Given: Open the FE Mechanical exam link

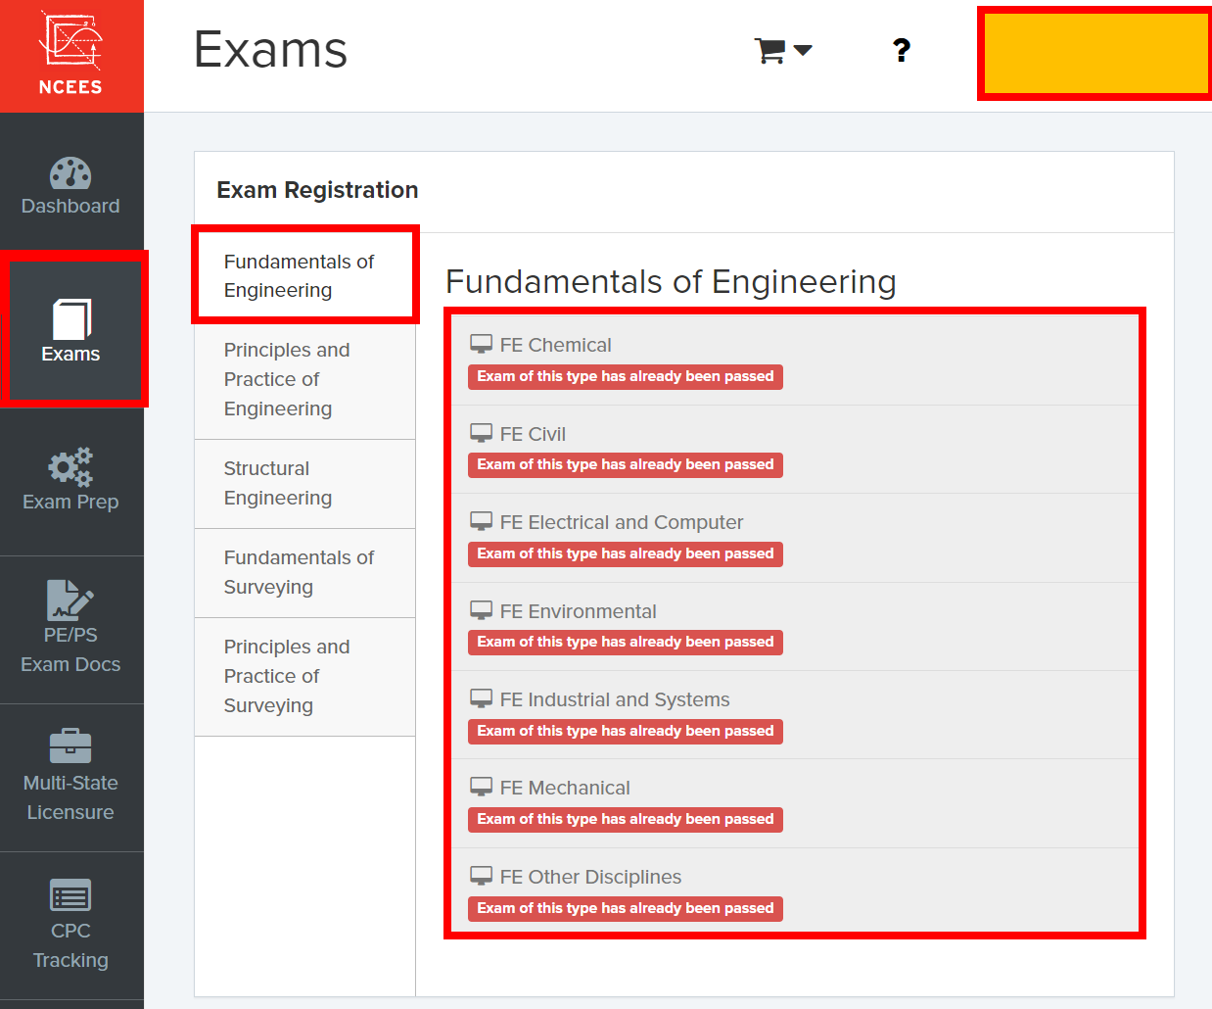Looking at the screenshot, I should (x=565, y=788).
